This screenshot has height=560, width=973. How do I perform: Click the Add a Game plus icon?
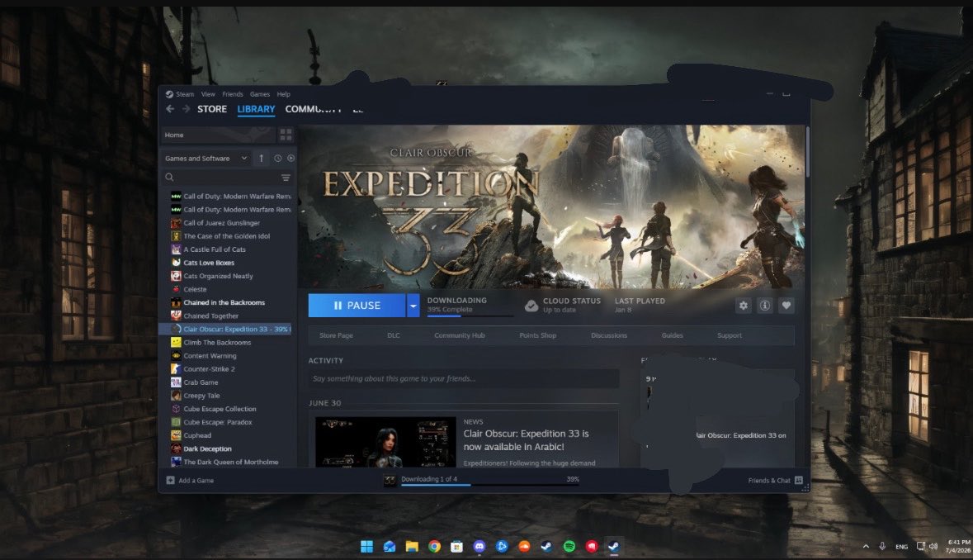point(170,480)
